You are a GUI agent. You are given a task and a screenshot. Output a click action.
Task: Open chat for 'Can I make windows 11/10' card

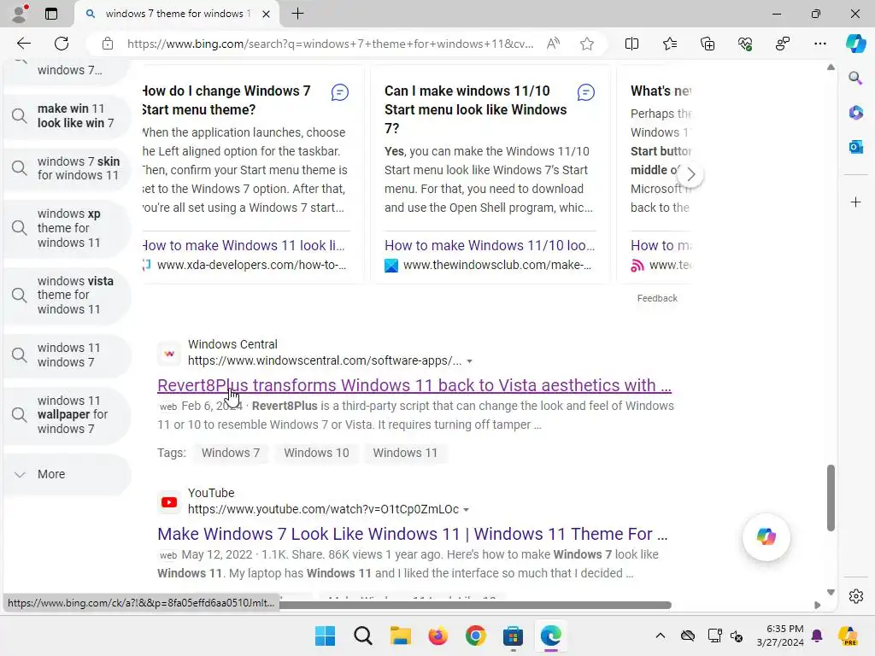point(586,92)
